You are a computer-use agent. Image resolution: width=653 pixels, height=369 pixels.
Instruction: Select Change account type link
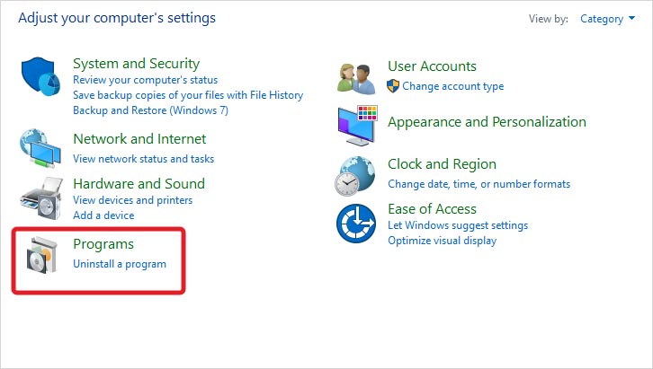pos(453,86)
